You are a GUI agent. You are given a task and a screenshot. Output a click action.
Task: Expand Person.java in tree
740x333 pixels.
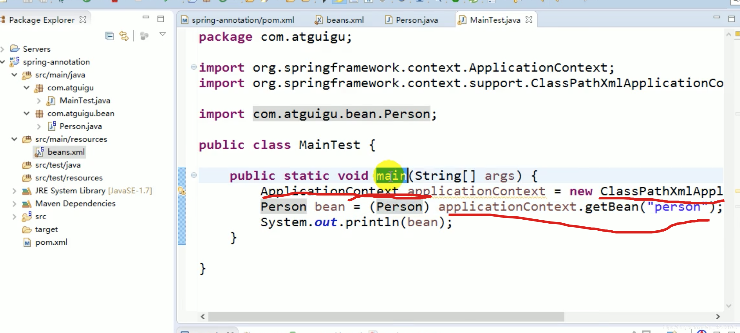(x=39, y=126)
